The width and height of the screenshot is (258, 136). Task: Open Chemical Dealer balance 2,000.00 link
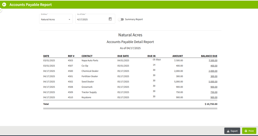pyautogui.click(x=213, y=71)
